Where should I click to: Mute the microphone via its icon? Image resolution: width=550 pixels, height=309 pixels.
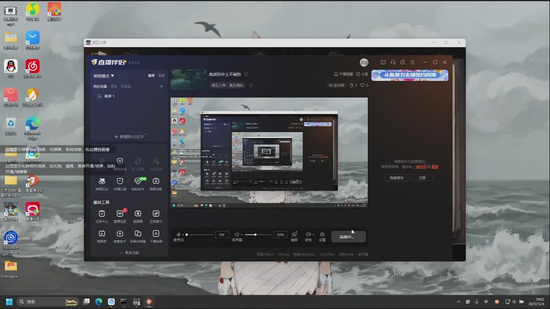tap(178, 234)
